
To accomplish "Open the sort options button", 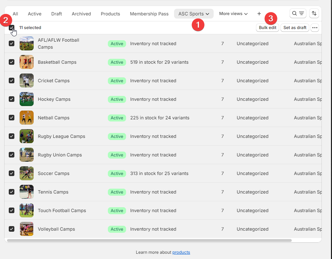I will click(x=314, y=14).
